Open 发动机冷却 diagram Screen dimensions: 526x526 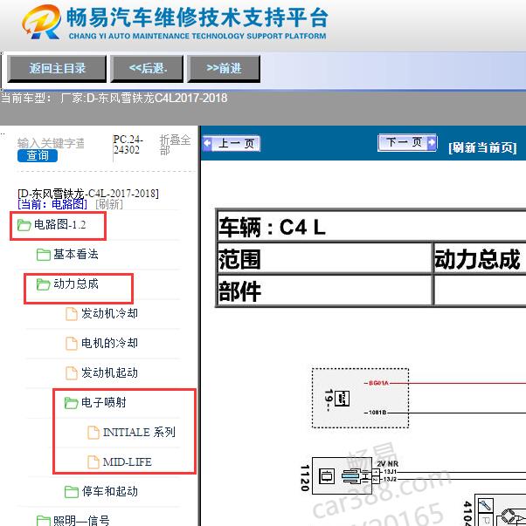coord(109,314)
